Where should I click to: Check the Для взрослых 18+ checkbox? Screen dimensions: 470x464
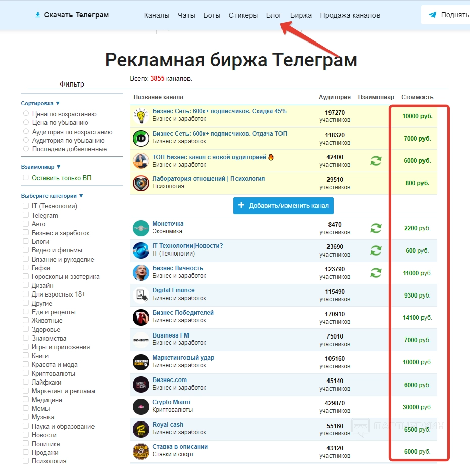coord(26,294)
